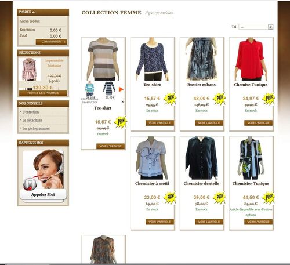Close the SaveByClick ad overlay
The height and width of the screenshot is (265, 290).
pyautogui.click(x=122, y=101)
